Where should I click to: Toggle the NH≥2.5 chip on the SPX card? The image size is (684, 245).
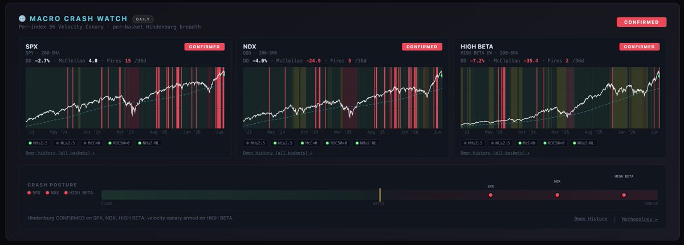(x=39, y=143)
